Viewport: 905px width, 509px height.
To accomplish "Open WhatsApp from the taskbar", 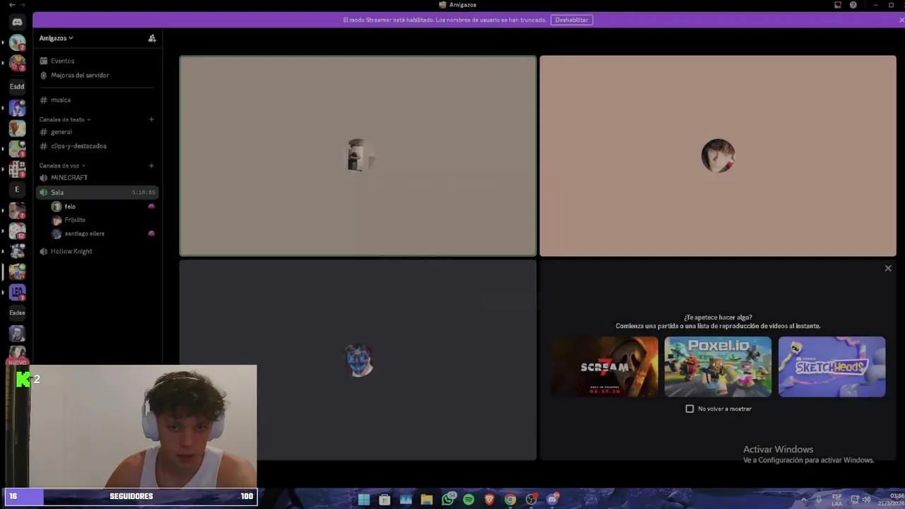I will pos(448,500).
